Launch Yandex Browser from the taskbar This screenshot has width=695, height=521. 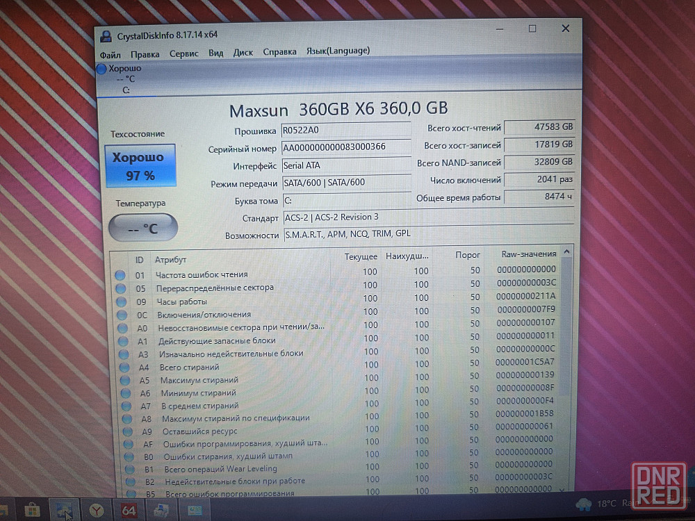click(x=96, y=511)
